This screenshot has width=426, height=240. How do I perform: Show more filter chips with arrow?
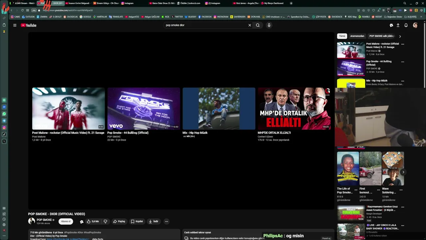tap(400, 36)
